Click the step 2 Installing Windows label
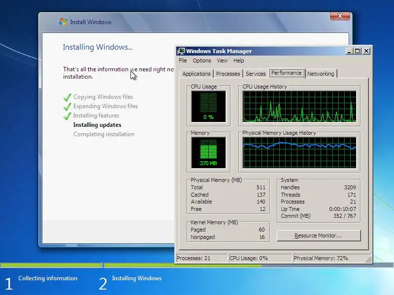Screen dimensions: 394x295 tap(137, 278)
